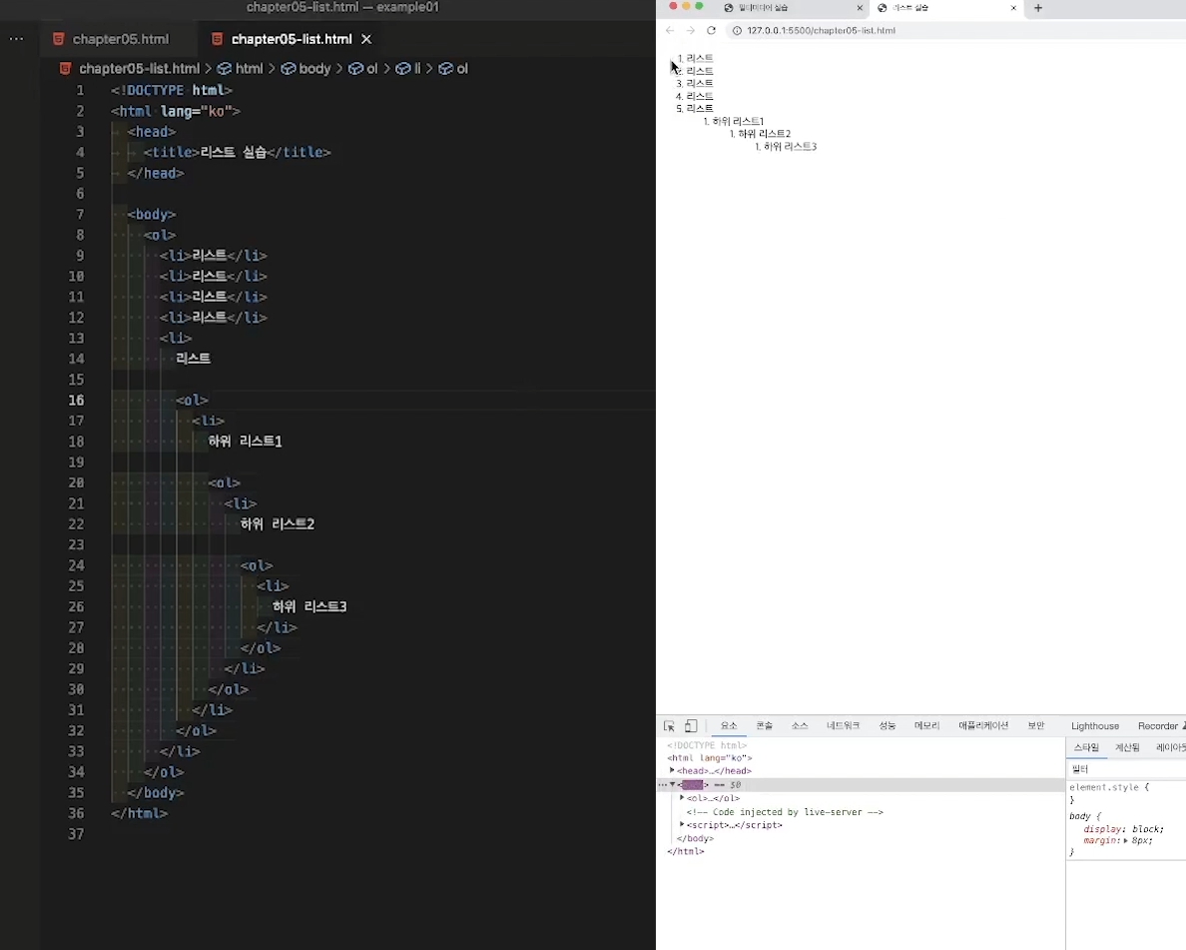Click the 필터 styles filter field
Image resolution: width=1186 pixels, height=950 pixels.
(1125, 769)
